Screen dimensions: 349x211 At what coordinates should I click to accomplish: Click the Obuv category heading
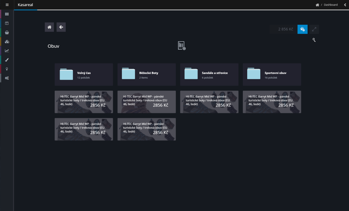point(54,46)
